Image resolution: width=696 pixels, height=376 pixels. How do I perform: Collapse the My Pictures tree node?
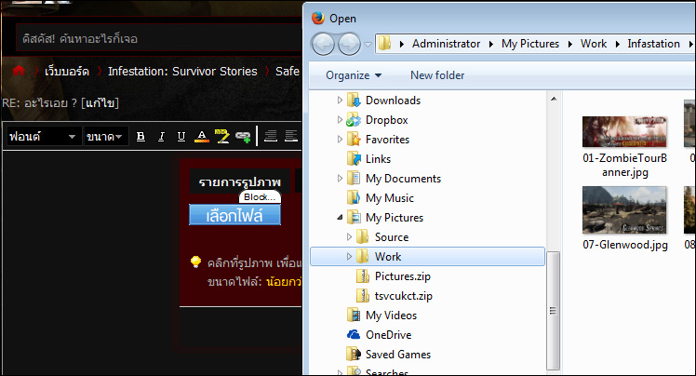(x=340, y=218)
